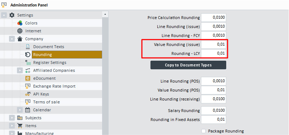Click the Items shopping cart icon
Screen dimensions: 289x135
point(20,126)
